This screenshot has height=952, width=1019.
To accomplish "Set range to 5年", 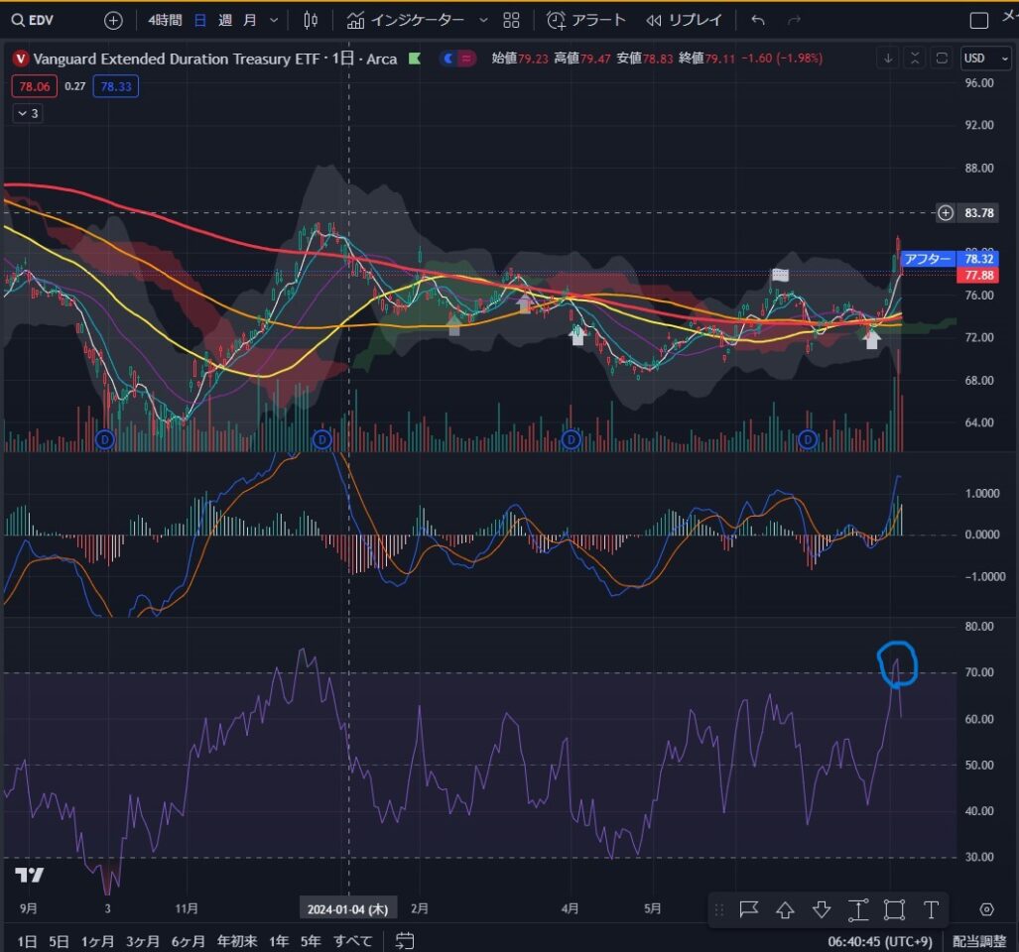I will (311, 941).
